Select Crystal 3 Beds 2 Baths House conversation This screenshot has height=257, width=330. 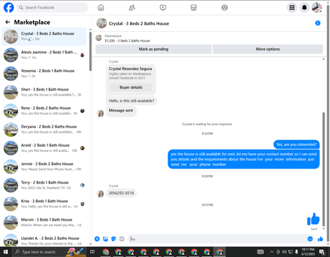coord(44,36)
